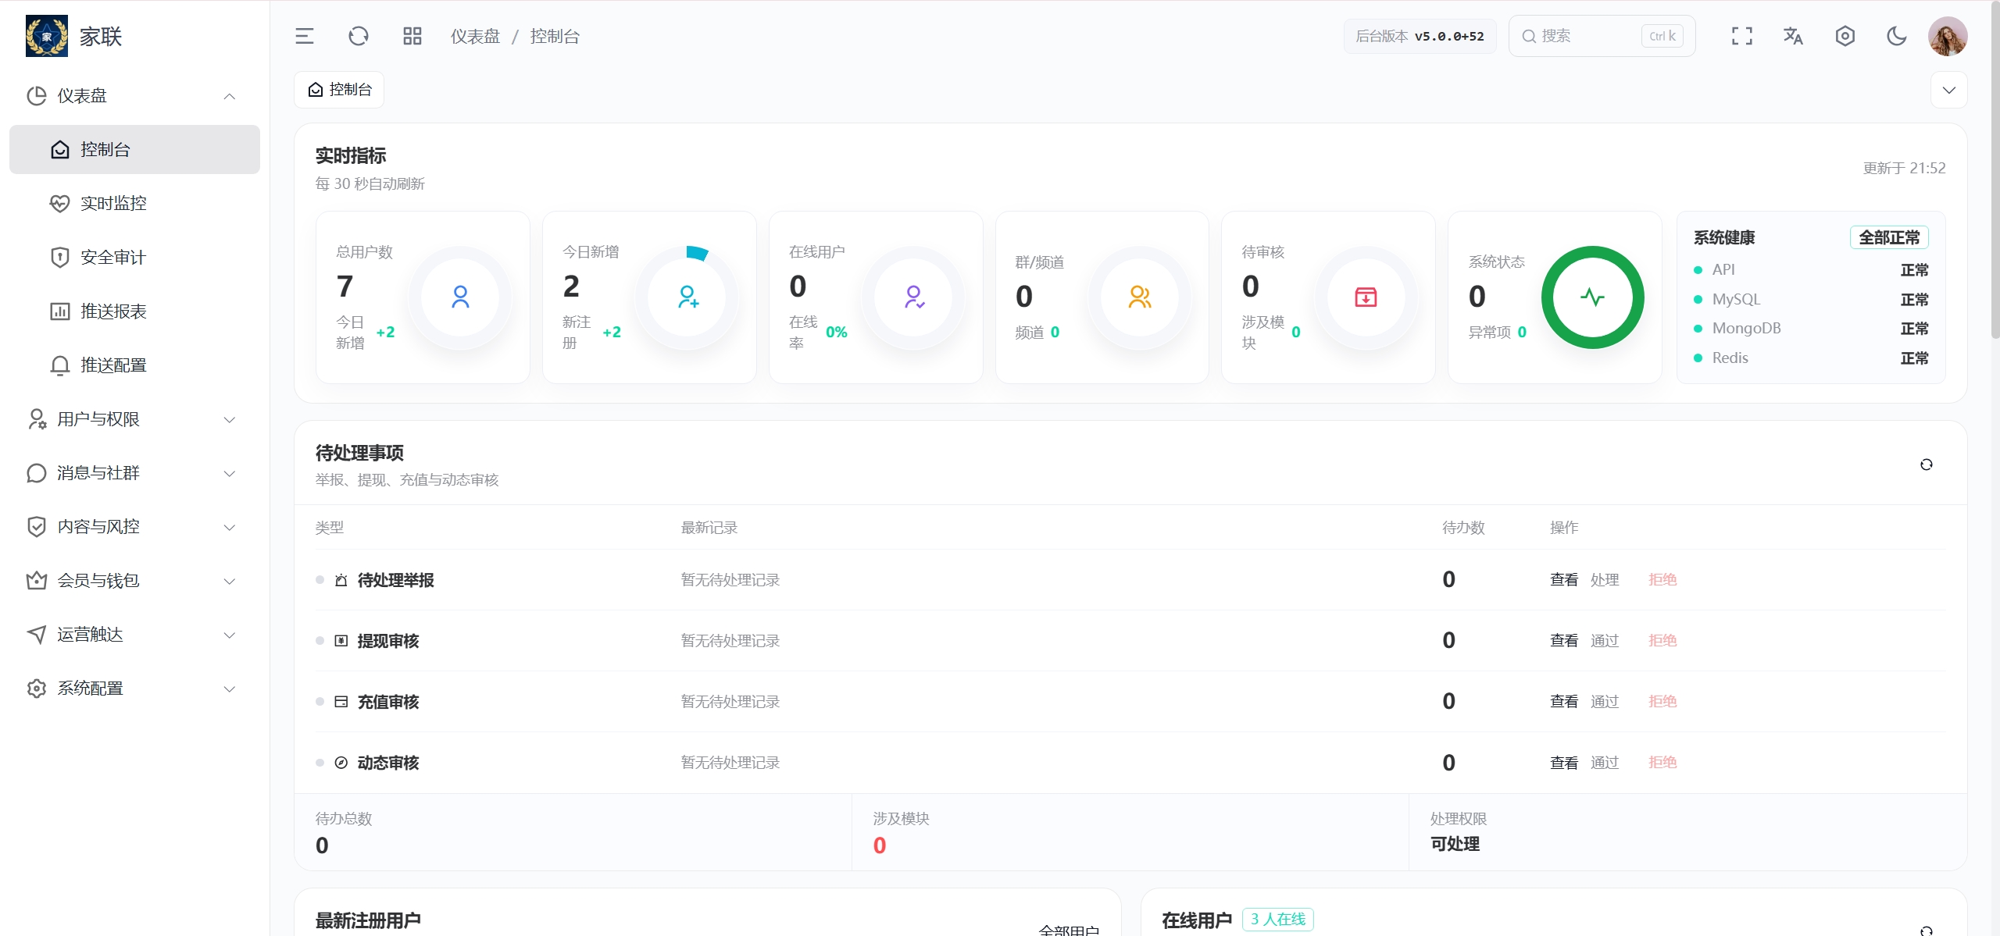Click 拒绝 for 动态审核
Screen dimensions: 2000x936
[1662, 763]
